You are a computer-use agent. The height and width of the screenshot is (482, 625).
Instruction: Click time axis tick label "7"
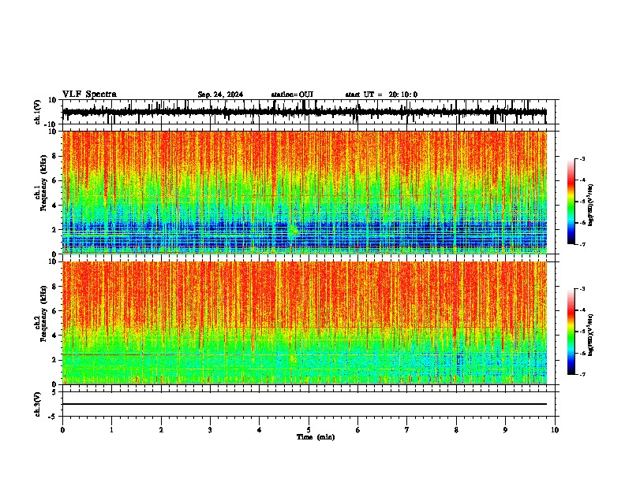[x=407, y=430]
